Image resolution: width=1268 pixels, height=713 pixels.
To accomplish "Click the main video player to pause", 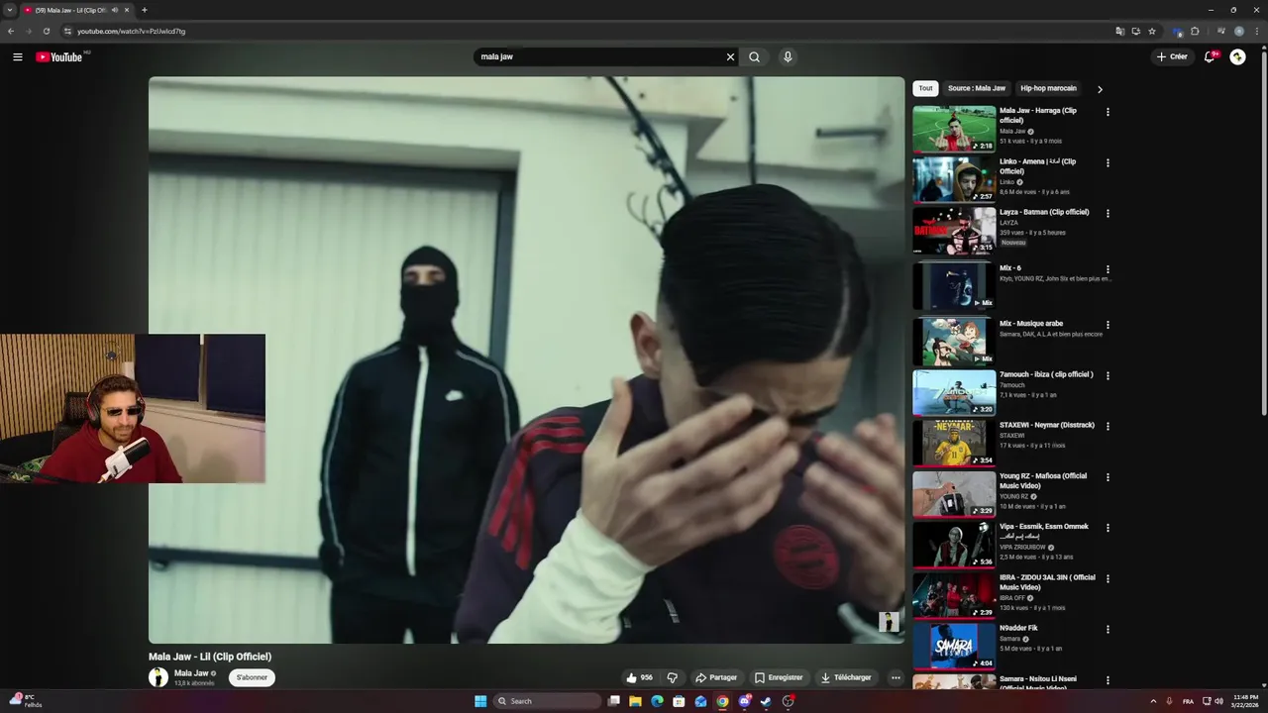I will 526,360.
